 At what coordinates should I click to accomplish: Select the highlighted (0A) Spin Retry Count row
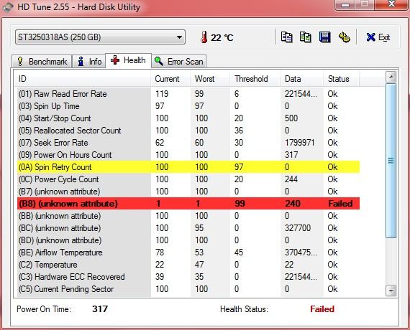pyautogui.click(x=188, y=167)
